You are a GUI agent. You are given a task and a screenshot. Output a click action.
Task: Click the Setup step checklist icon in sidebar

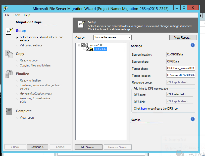click(9, 31)
